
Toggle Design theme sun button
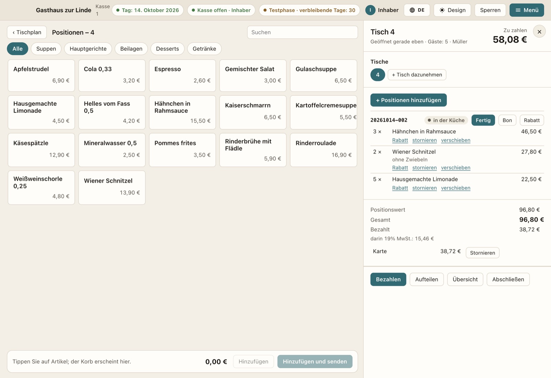tap(452, 10)
